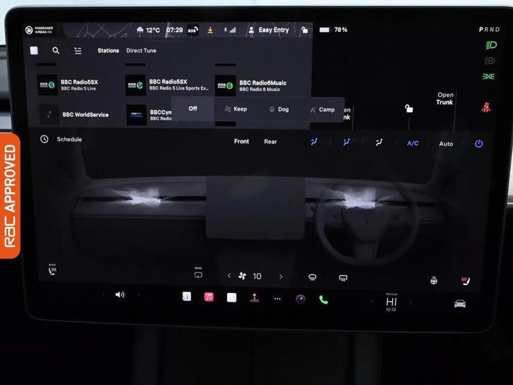The image size is (513, 385).
Task: Open the car controls icon
Action: tap(460, 304)
